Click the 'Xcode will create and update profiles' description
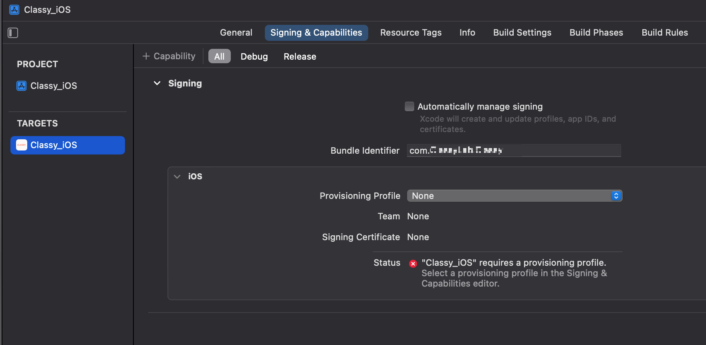The image size is (706, 345). 518,124
